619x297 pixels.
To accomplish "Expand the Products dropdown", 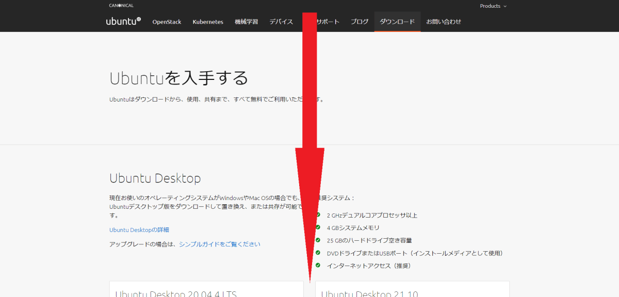I will coord(493,6).
